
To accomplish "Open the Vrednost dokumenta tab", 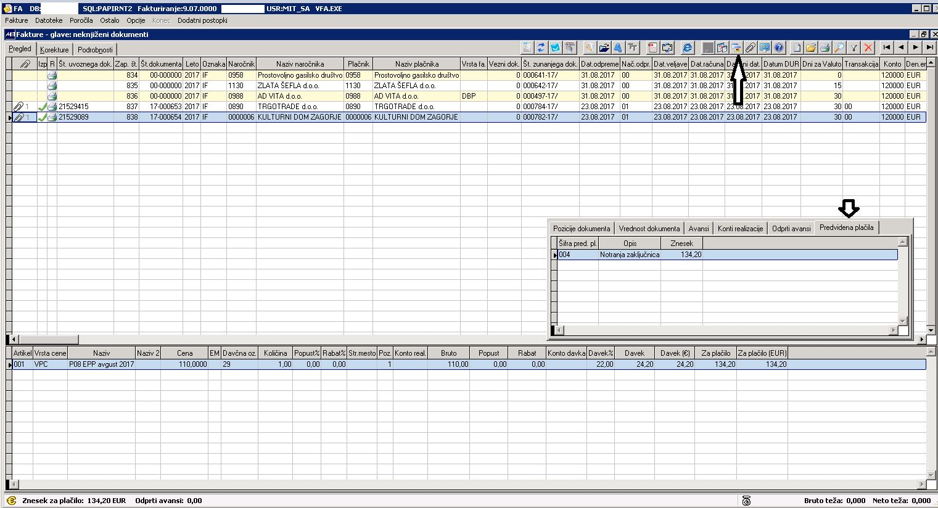I will (649, 229).
